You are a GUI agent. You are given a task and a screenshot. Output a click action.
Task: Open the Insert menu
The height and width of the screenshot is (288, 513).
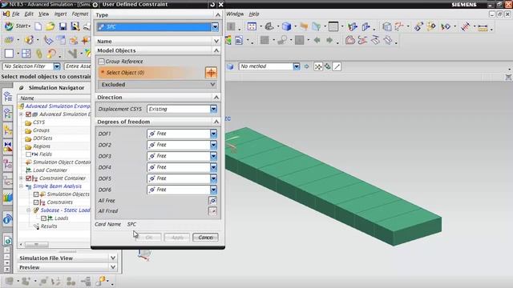60,14
